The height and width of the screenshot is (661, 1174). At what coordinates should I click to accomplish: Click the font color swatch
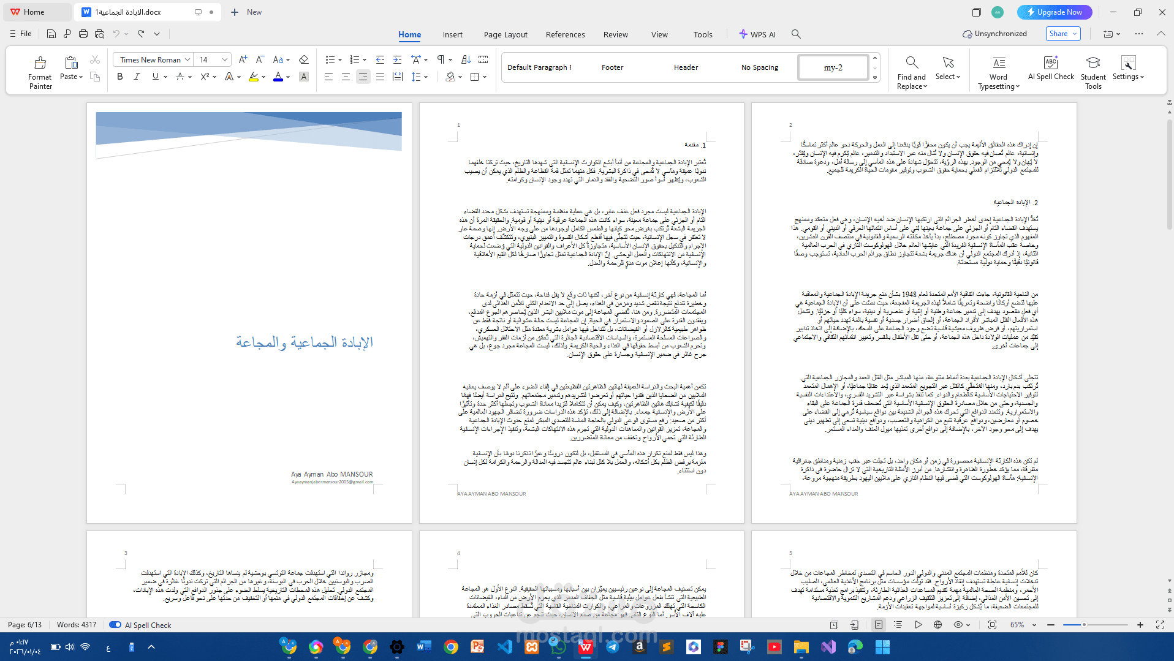[278, 77]
